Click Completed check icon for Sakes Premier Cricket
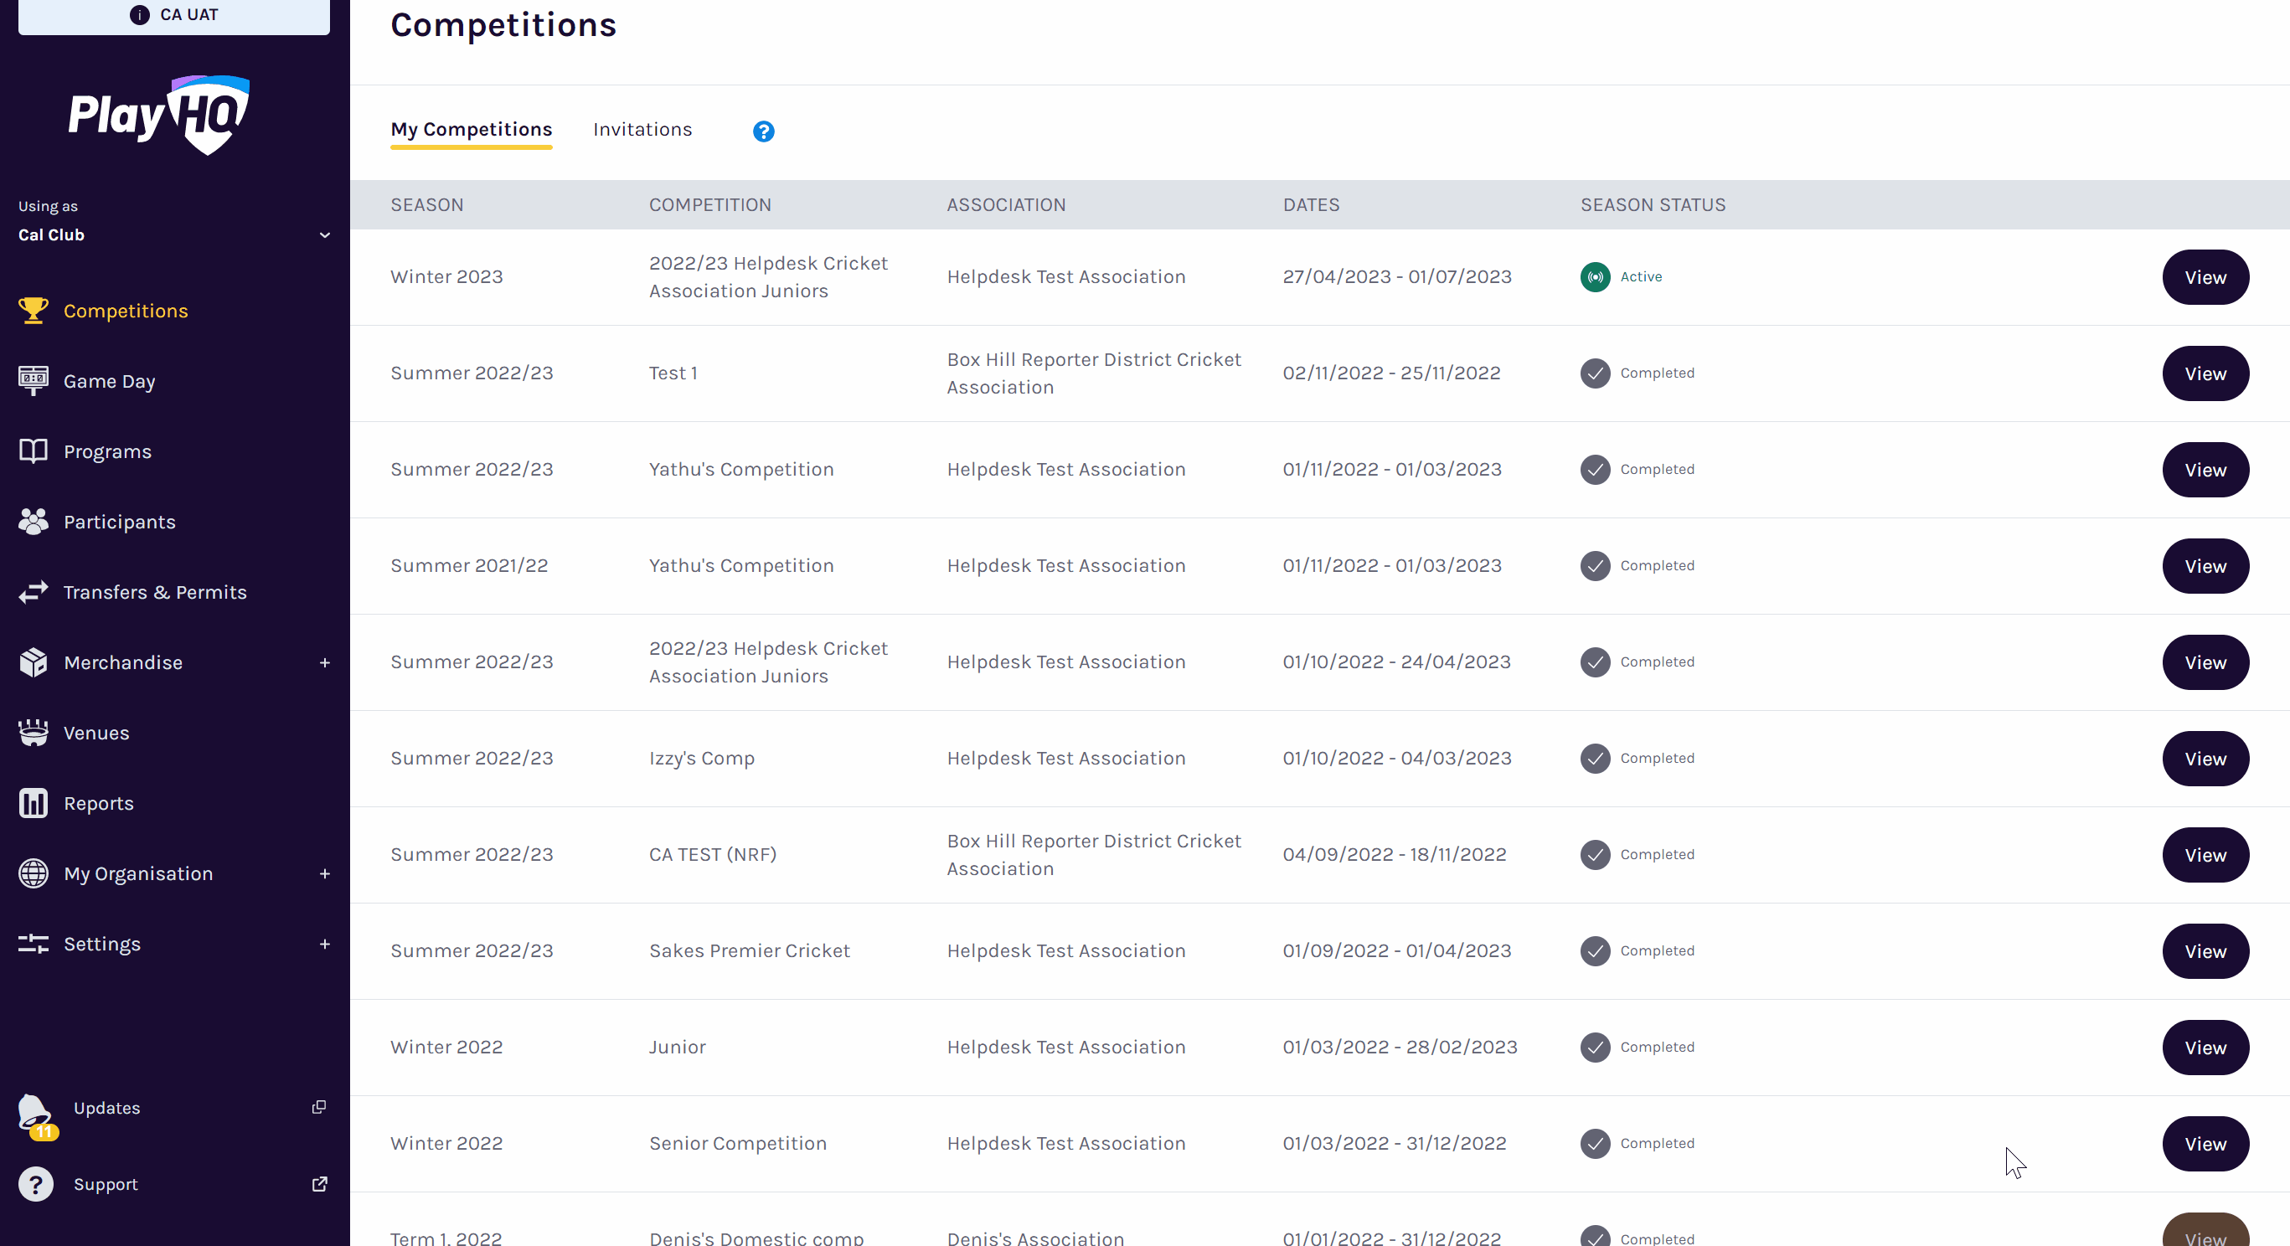 1596,951
